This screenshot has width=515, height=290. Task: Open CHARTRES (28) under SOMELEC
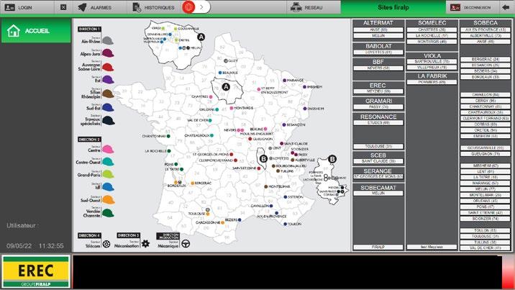(432, 30)
